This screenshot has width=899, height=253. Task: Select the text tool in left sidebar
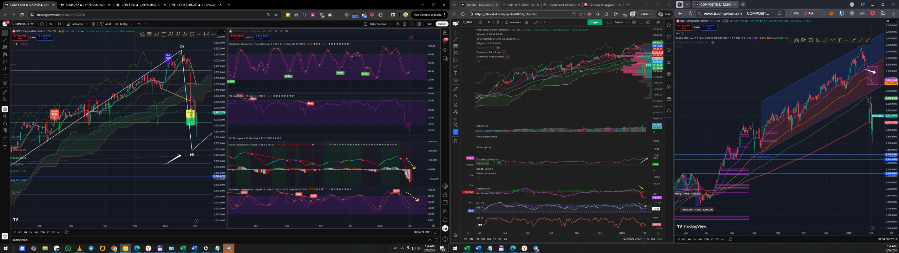[x=5, y=76]
